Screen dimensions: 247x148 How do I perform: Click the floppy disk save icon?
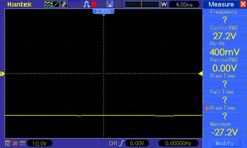click(x=110, y=4)
